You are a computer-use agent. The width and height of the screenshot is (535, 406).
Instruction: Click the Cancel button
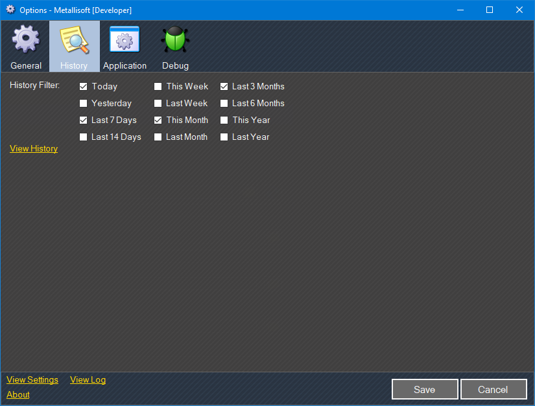(493, 389)
